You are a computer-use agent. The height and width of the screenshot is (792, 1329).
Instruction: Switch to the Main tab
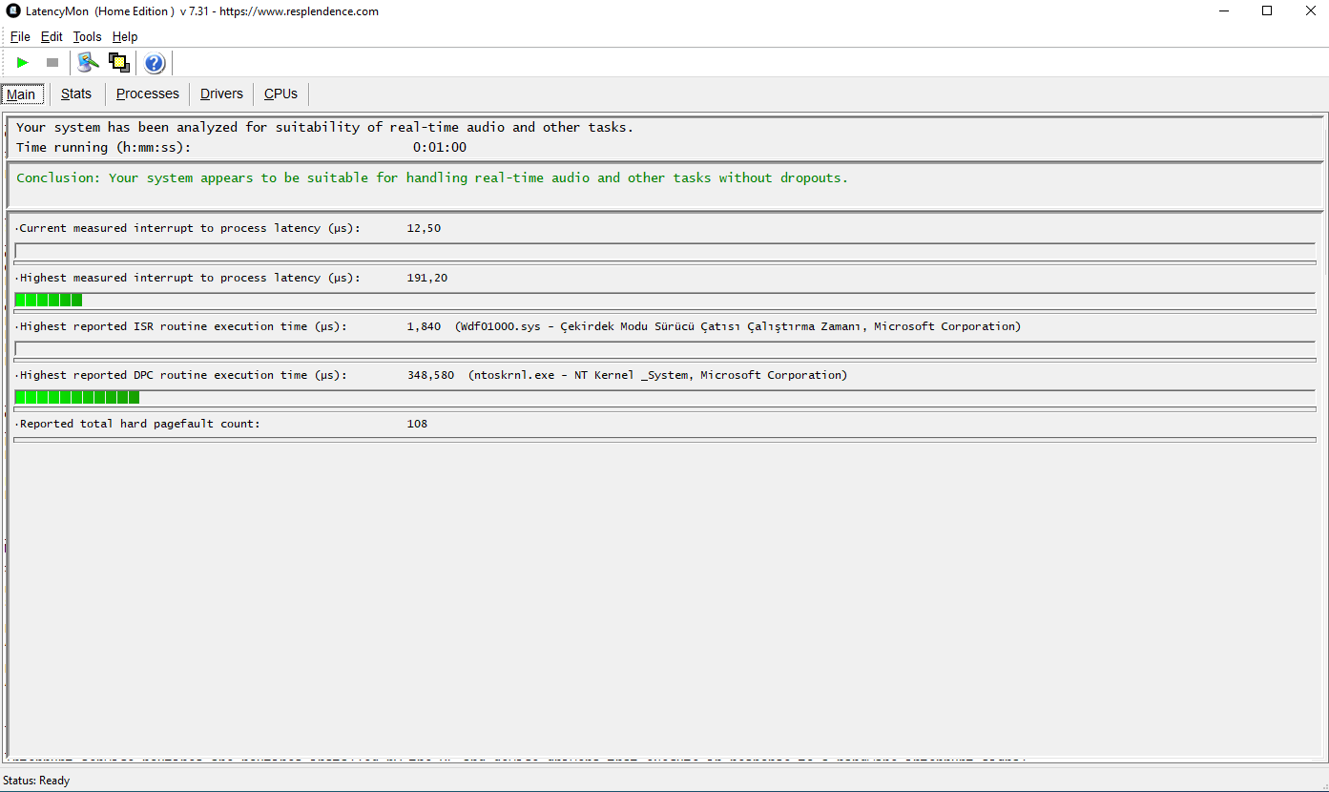point(21,94)
